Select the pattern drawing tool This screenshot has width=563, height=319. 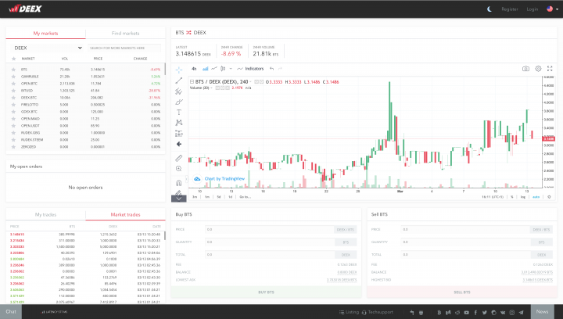(x=179, y=123)
